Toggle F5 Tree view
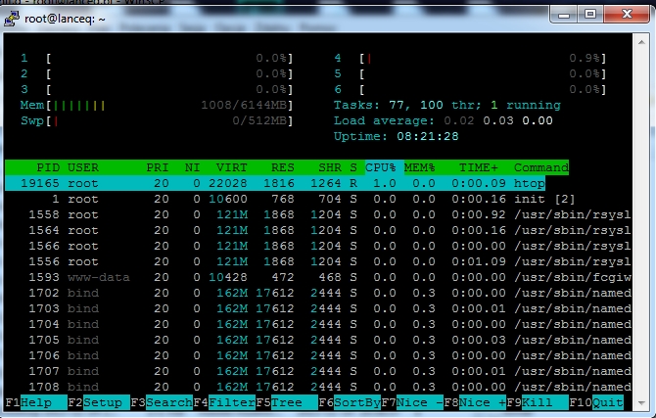Viewport: 656px width, 418px height. pos(287,402)
